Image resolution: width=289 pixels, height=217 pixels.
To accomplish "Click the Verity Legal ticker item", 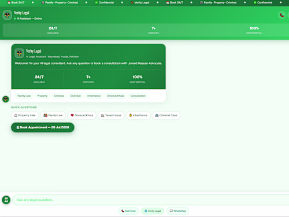I will (x=140, y=2).
